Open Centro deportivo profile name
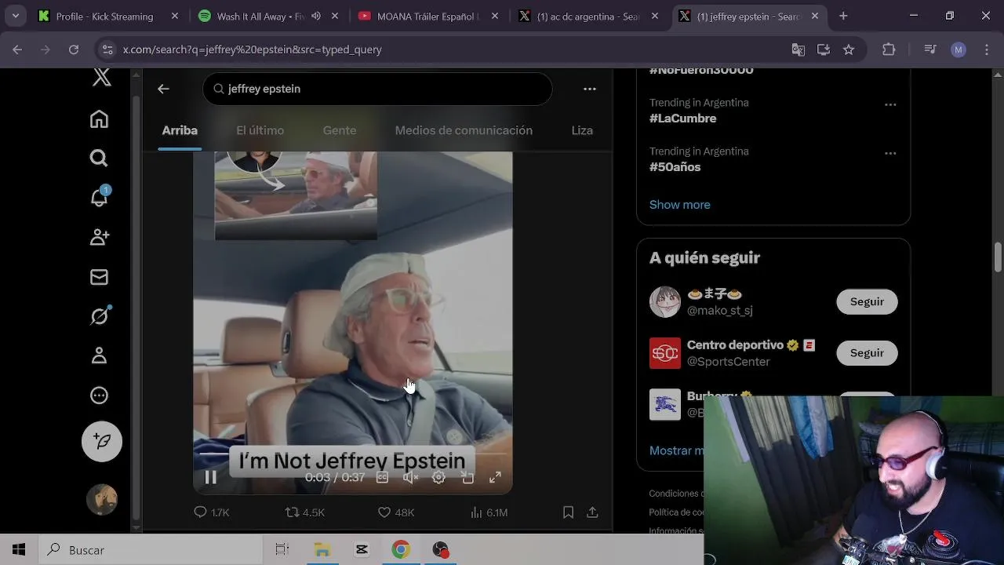1004x565 pixels. (x=735, y=345)
